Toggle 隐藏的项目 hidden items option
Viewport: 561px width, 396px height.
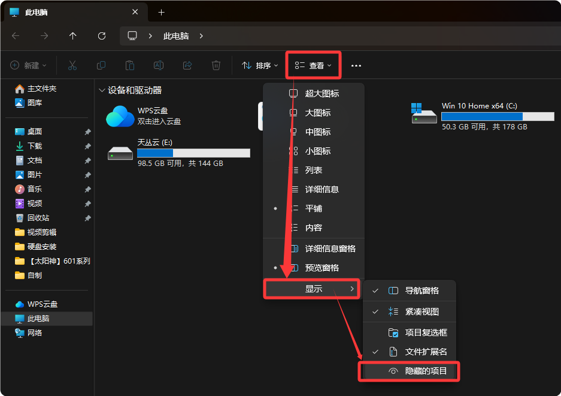pyautogui.click(x=426, y=371)
